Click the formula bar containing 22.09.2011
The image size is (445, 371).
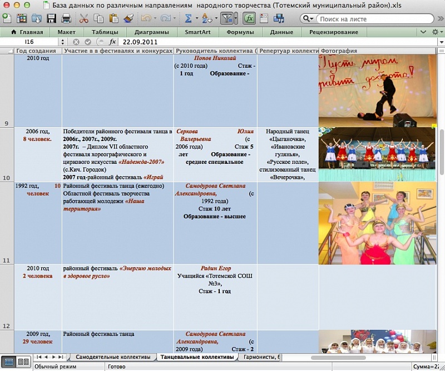point(279,42)
